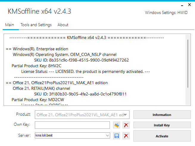
Task: Click the Windows Settings: HWID label
Action: point(166,13)
